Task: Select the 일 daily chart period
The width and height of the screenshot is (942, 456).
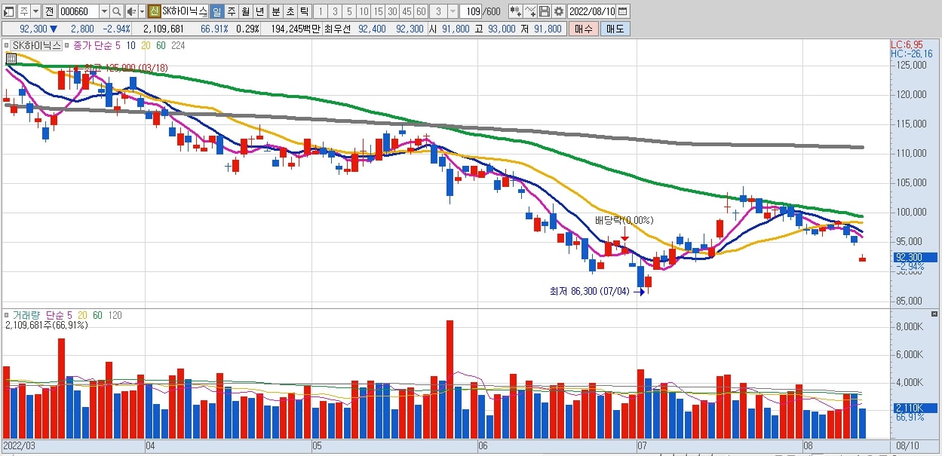Action: (216, 11)
